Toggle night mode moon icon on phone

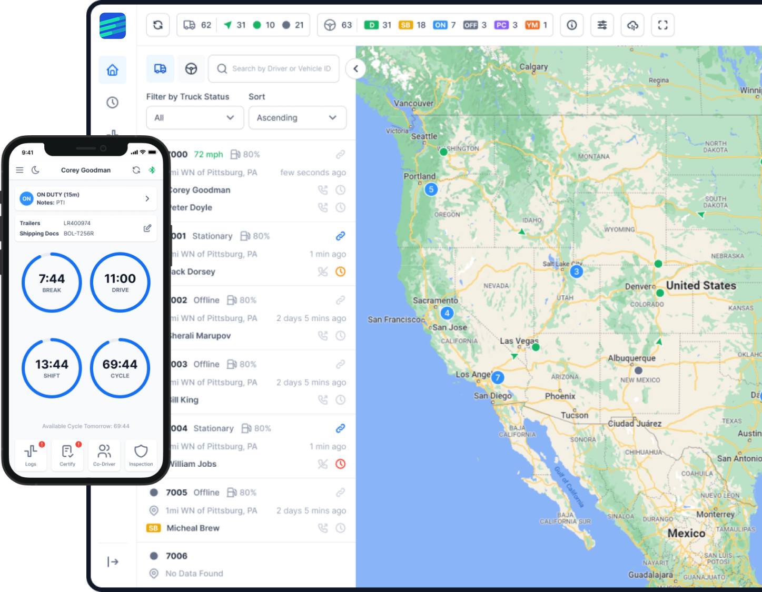pyautogui.click(x=35, y=170)
